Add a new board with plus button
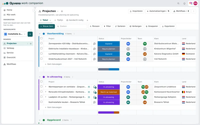The height and width of the screenshot is (125, 200). pos(30,34)
